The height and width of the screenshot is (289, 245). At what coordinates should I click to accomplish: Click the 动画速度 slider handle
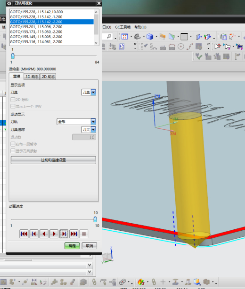point(95,219)
